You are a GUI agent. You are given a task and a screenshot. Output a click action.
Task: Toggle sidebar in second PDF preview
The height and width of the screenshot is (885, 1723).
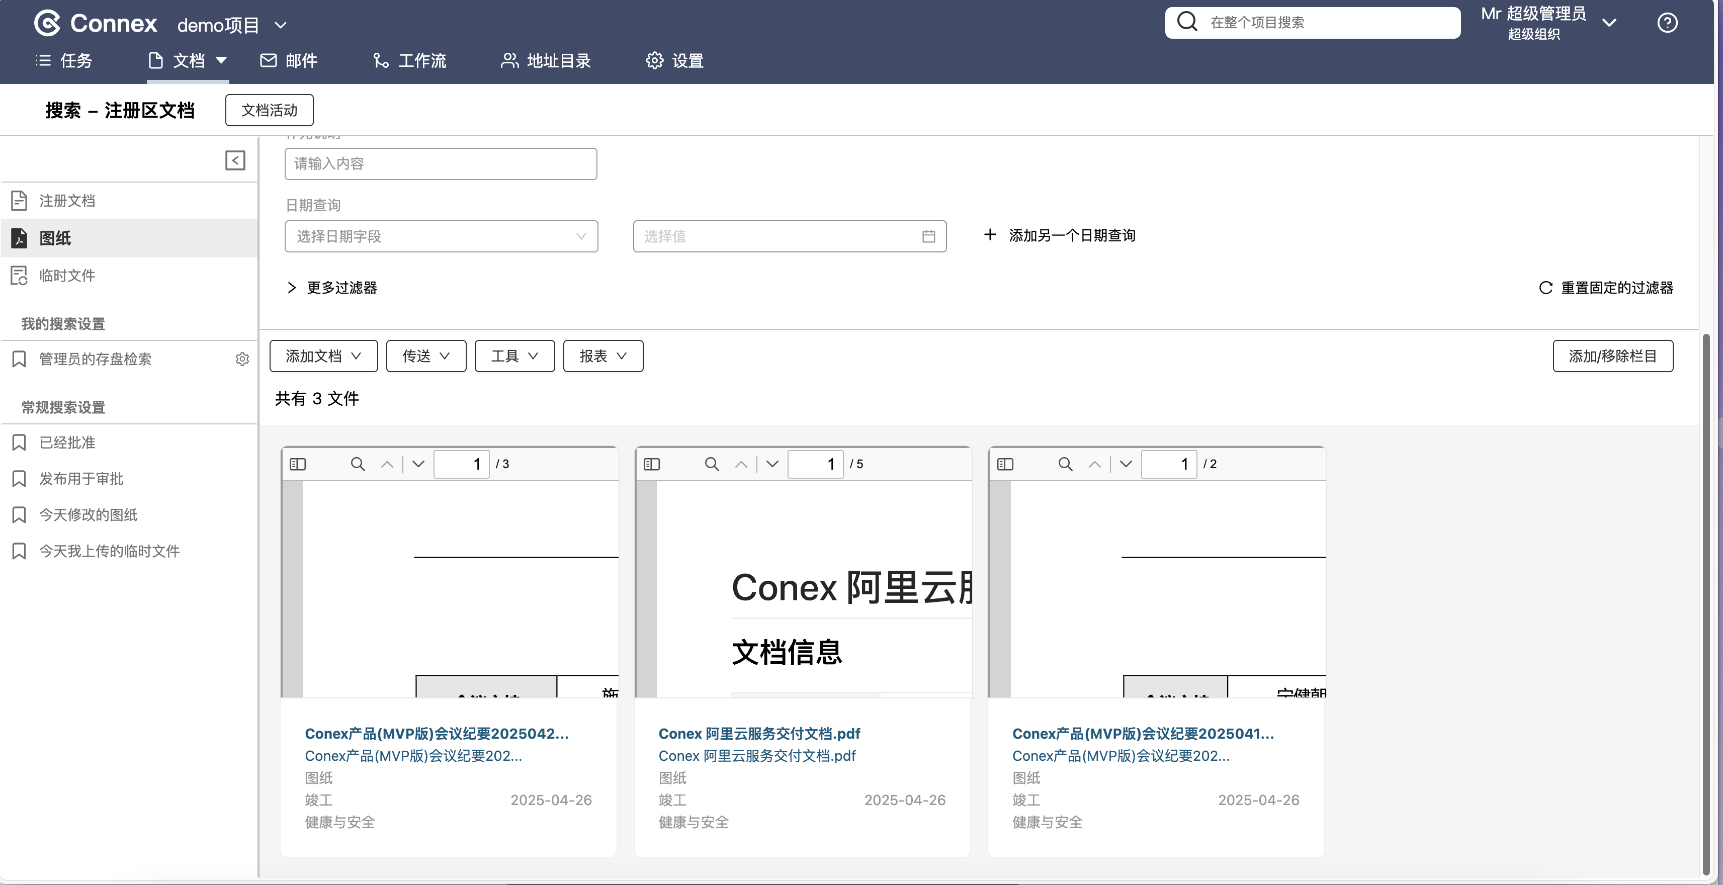(x=651, y=464)
